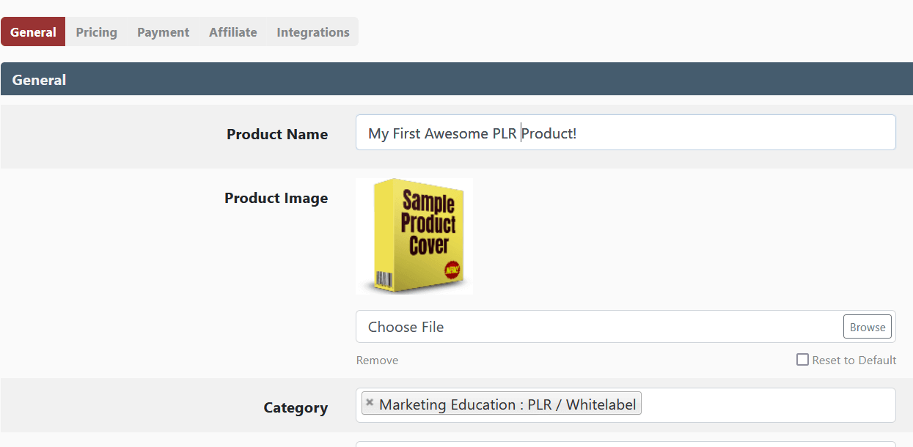Remove the Marketing Education category tag

pos(370,402)
